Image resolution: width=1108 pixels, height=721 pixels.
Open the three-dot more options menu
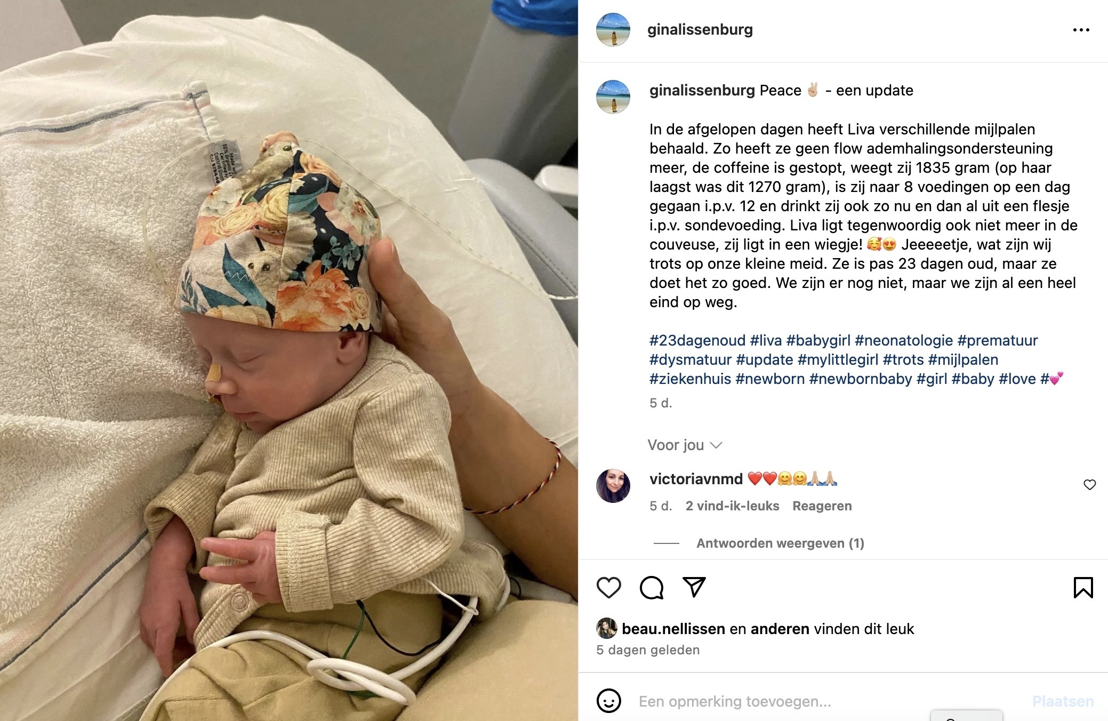coord(1081,30)
